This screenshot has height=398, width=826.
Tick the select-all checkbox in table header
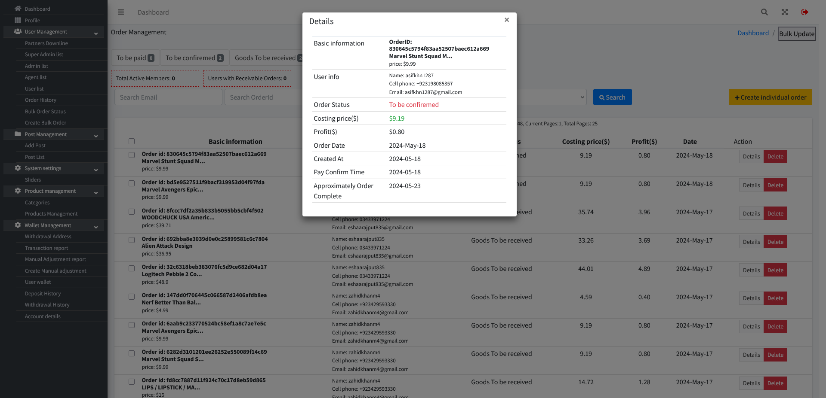[x=132, y=141]
